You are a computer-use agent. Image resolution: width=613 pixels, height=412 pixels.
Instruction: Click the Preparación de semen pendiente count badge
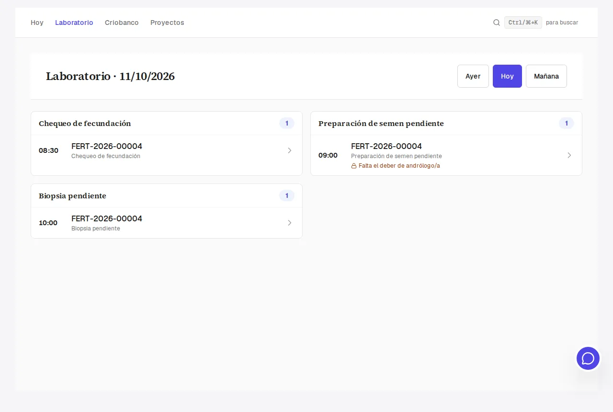(567, 123)
